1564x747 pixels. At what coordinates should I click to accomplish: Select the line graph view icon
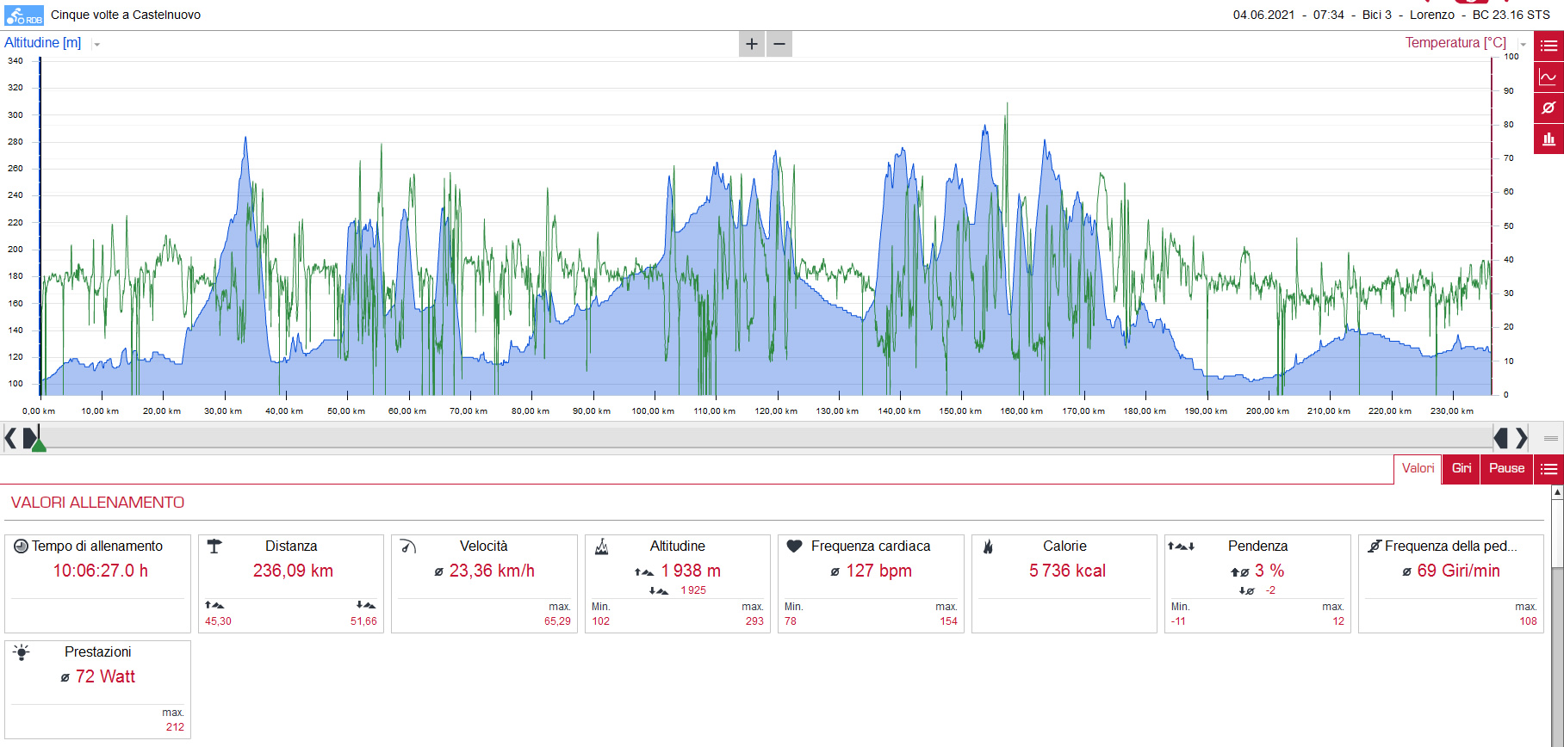point(1548,77)
